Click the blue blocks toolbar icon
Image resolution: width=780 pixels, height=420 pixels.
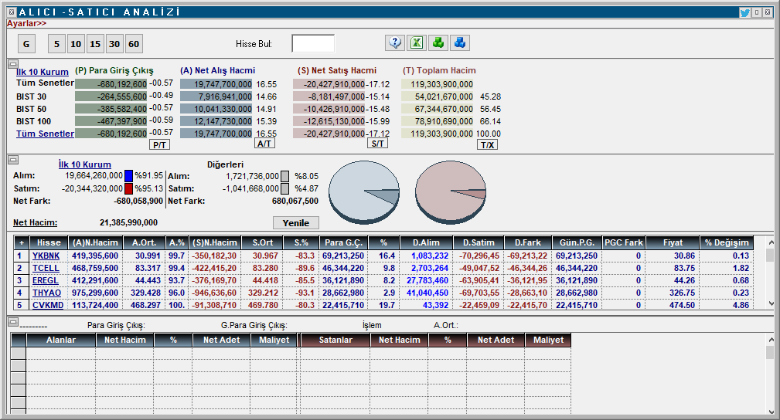pos(460,43)
